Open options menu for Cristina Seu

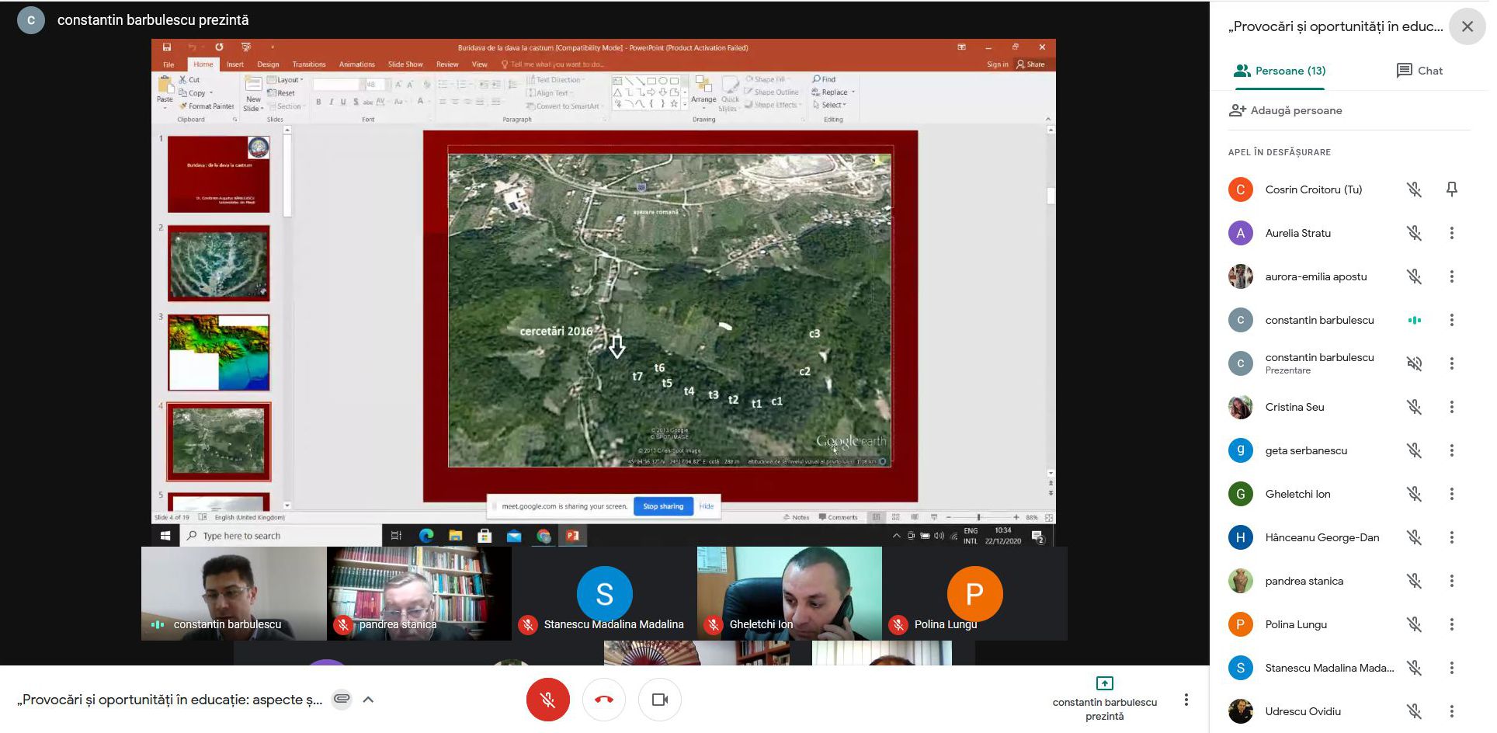pos(1451,407)
